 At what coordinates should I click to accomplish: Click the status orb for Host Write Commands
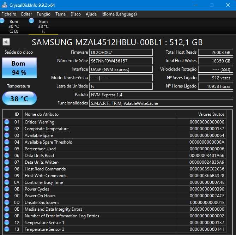click(x=7, y=175)
